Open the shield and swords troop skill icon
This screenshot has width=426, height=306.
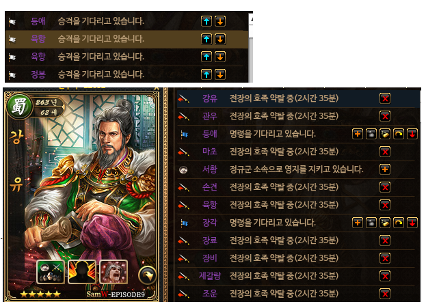pos(51,272)
